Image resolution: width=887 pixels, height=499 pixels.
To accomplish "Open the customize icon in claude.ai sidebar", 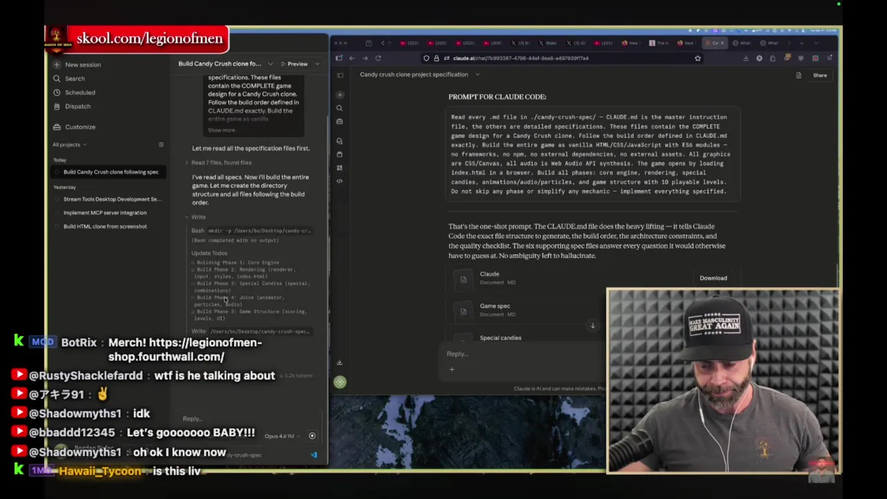I will pos(340,121).
